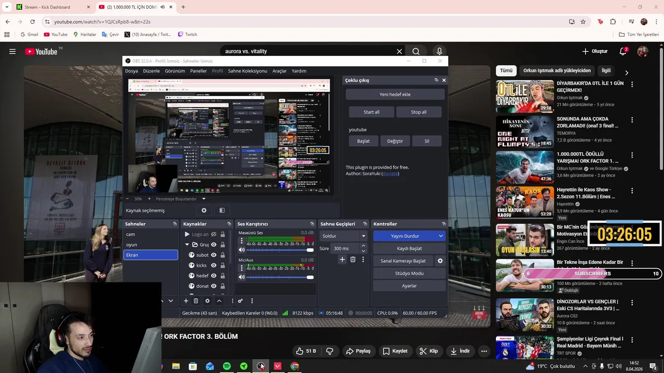
Task: Open OBS source properties gear icon
Action: pos(204,210)
